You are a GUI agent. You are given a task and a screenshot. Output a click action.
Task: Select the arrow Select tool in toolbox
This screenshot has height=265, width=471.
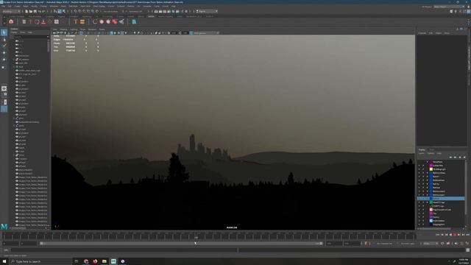[x=4, y=32]
